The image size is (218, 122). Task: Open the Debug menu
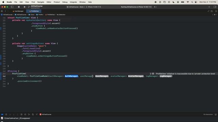[65, 2]
